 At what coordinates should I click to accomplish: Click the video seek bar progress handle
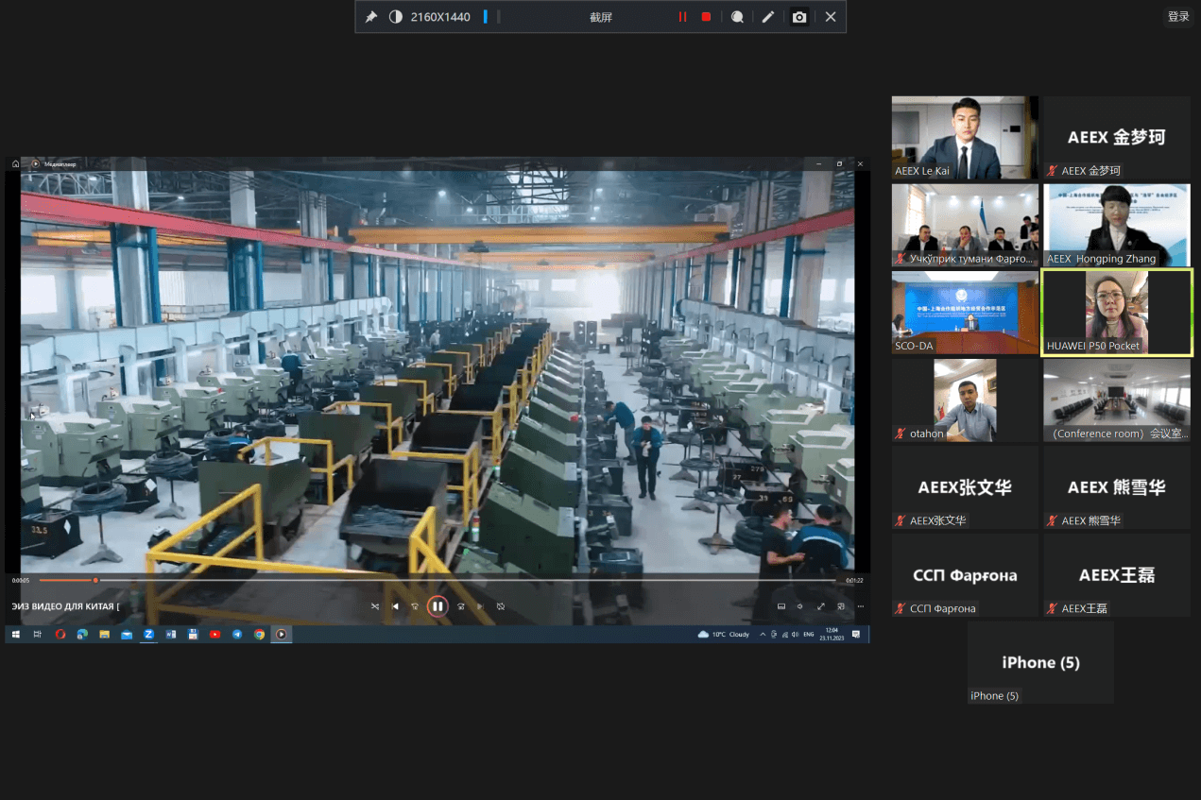[x=95, y=580]
